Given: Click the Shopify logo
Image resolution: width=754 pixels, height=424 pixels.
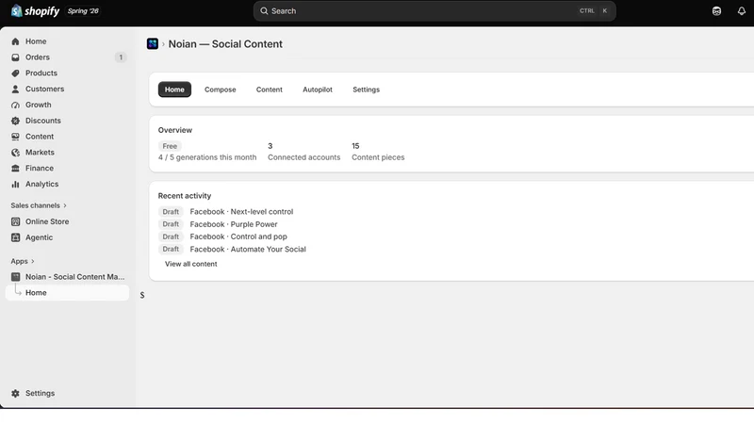Looking at the screenshot, I should click(35, 11).
